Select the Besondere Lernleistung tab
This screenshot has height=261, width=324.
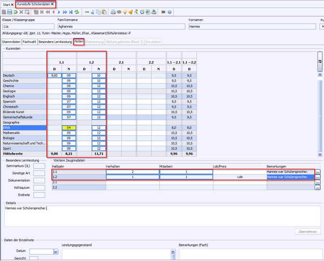[x=55, y=42]
